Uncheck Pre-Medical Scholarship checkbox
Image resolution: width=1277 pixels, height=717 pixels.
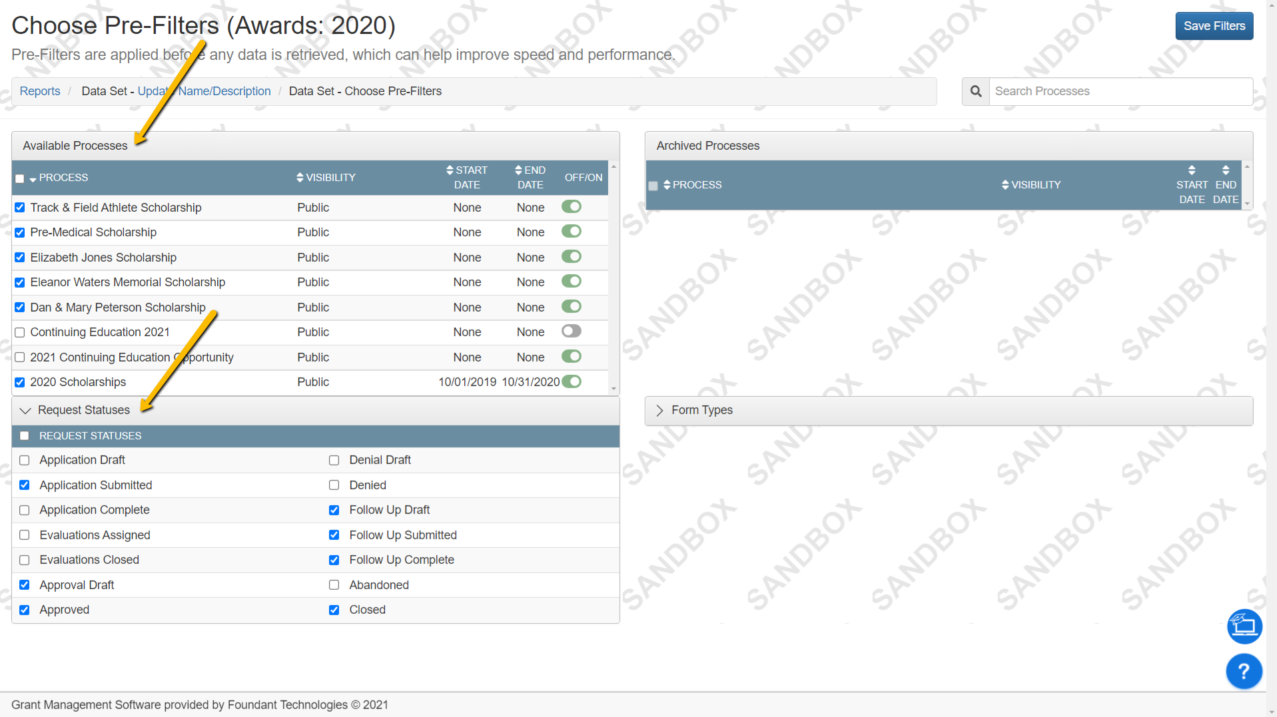[20, 232]
